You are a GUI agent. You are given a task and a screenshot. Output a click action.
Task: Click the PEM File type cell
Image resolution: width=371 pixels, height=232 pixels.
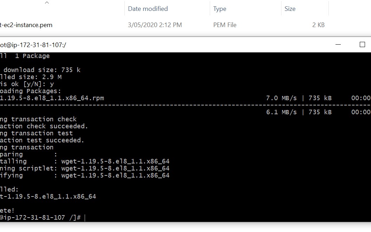coord(224,25)
